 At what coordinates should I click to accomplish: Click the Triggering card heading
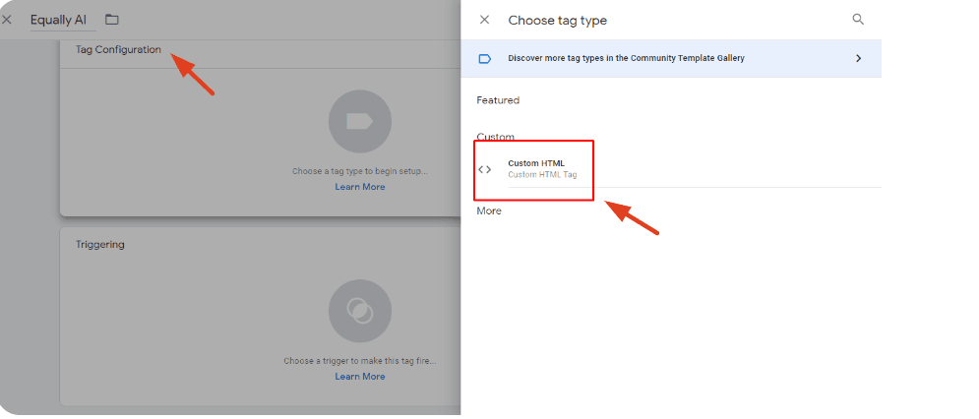(x=100, y=244)
